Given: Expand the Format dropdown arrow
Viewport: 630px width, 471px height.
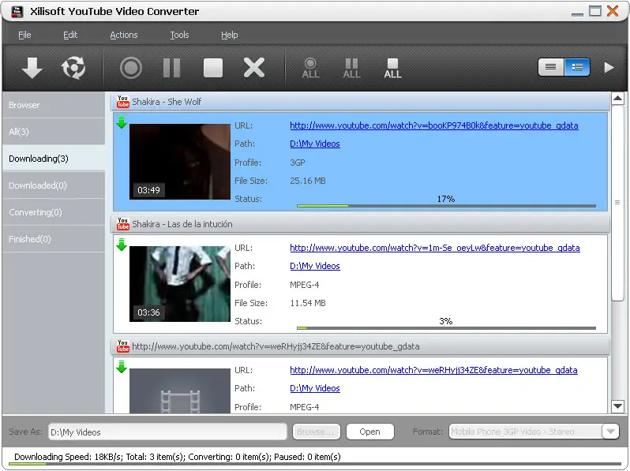Looking at the screenshot, I should point(611,432).
